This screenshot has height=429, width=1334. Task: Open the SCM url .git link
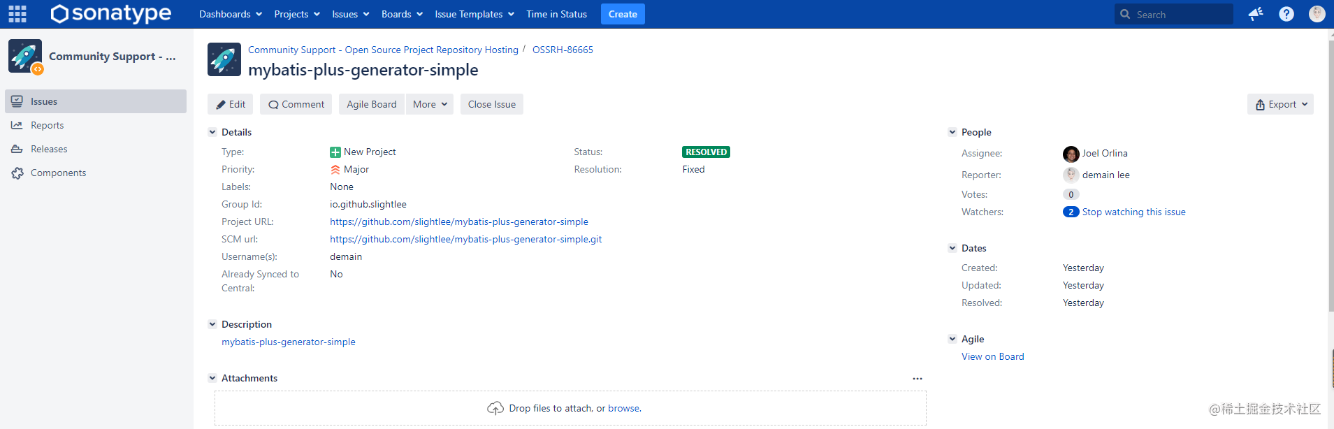(466, 240)
